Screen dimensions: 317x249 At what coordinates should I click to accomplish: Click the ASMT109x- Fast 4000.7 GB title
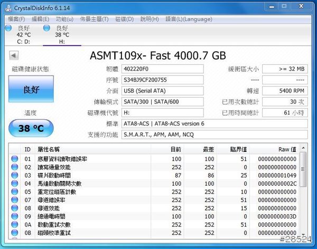(x=157, y=55)
